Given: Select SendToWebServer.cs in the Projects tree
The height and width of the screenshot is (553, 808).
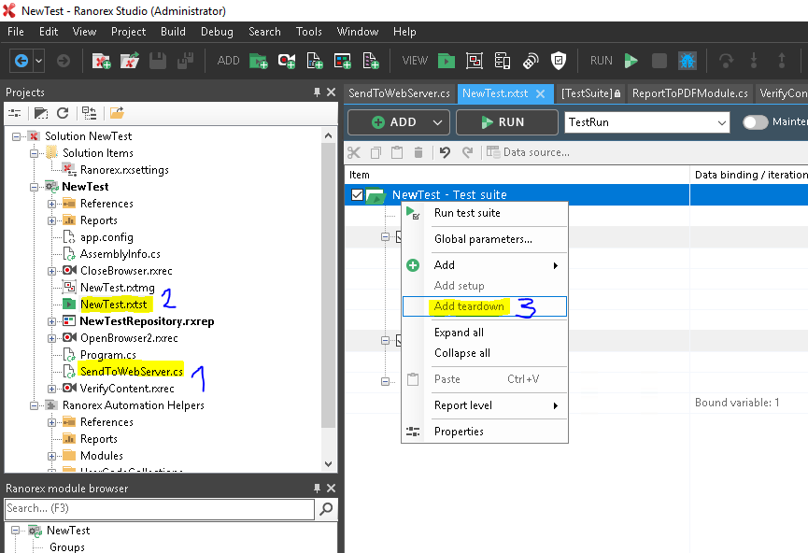Looking at the screenshot, I should 132,372.
